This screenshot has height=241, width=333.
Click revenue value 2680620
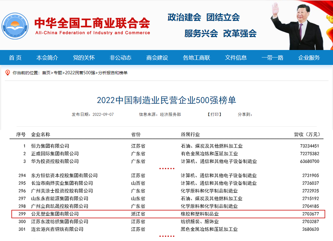pos(311,229)
